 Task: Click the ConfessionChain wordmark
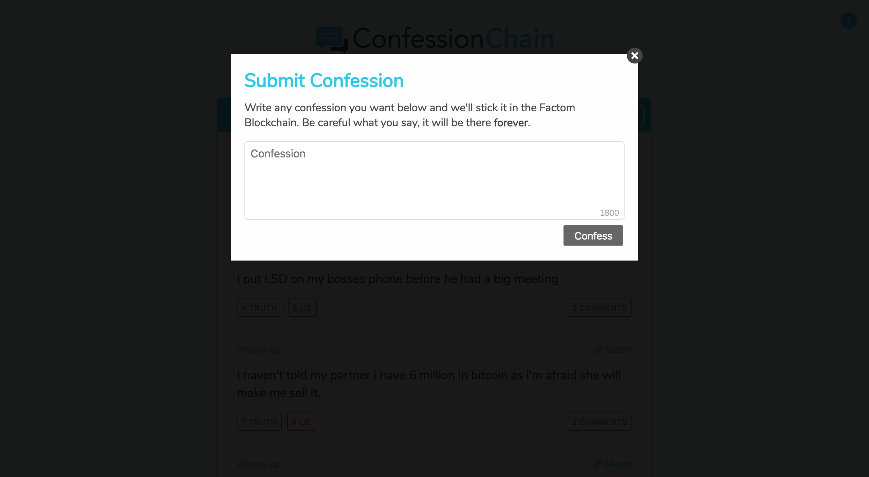pos(451,38)
